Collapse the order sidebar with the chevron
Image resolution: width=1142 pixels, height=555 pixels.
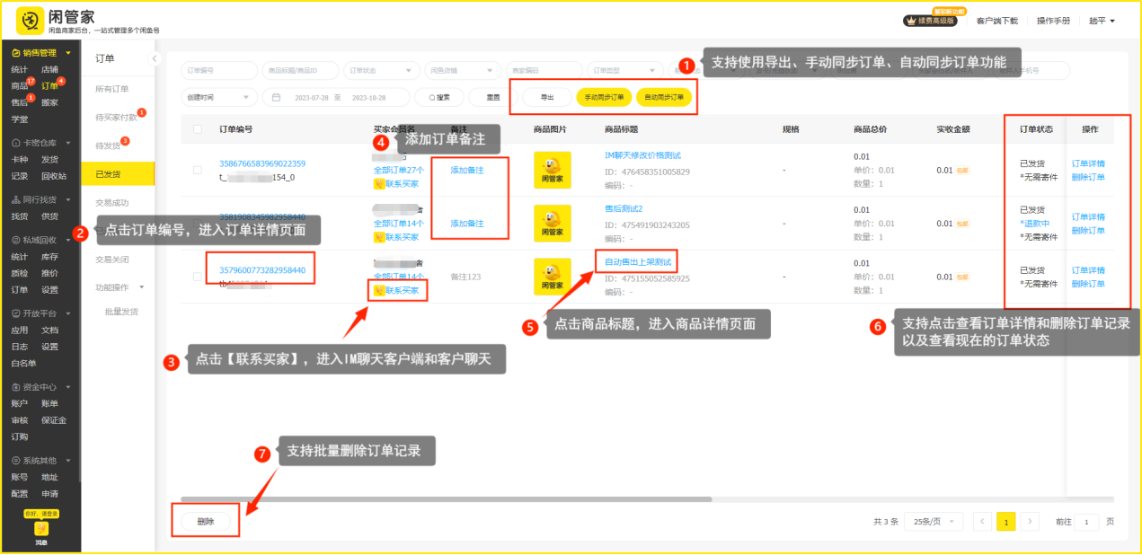154,58
